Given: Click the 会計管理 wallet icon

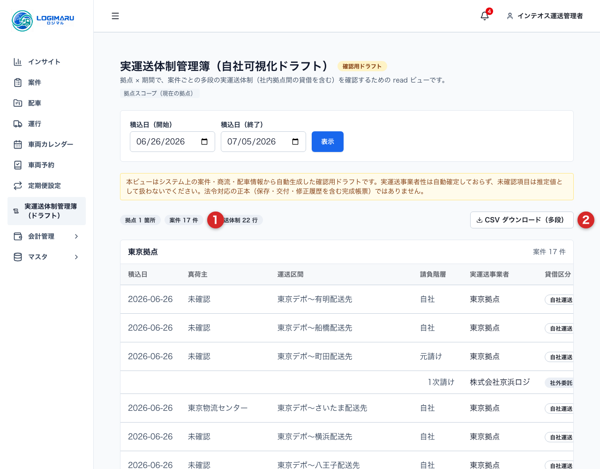Looking at the screenshot, I should (x=18, y=236).
